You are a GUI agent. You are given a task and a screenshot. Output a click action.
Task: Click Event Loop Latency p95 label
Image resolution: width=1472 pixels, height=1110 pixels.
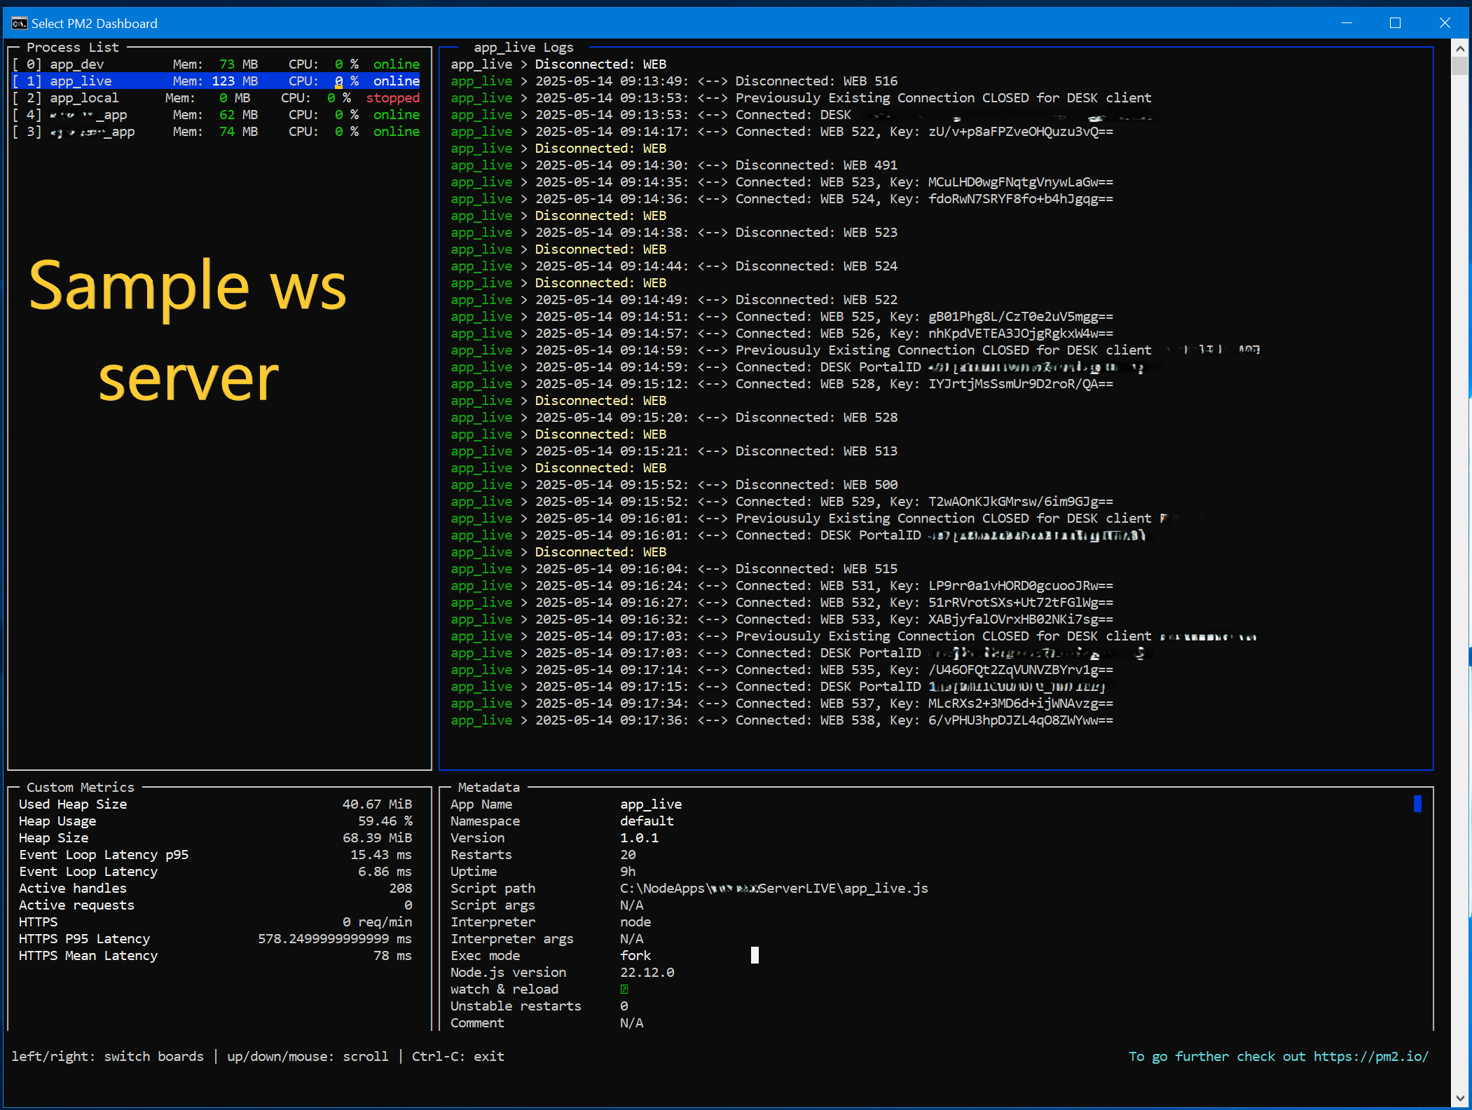pos(104,855)
